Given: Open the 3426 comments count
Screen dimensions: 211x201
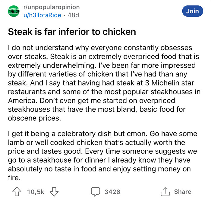Looking at the screenshot, I should pyautogui.click(x=112, y=192).
